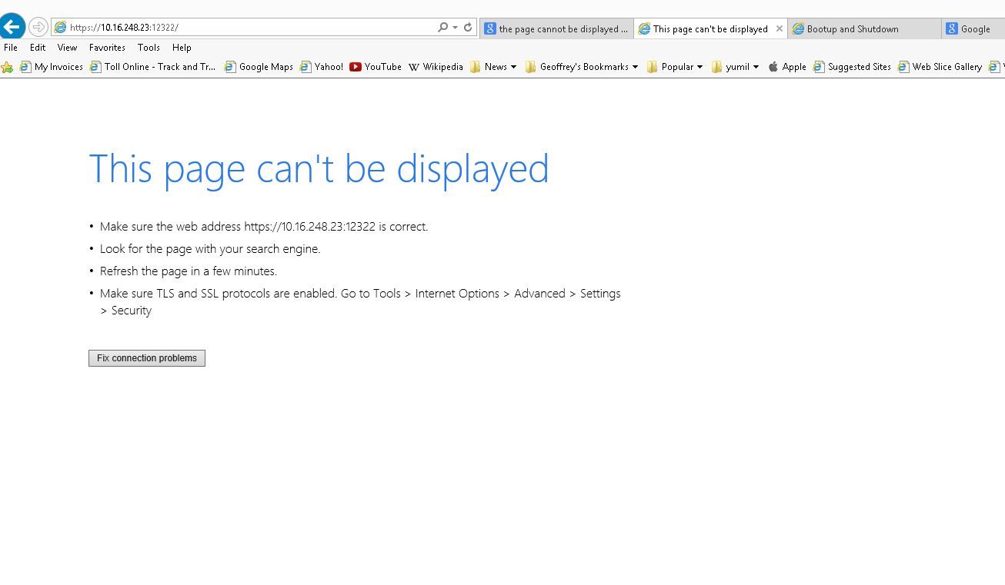Expand the address bar autocomplete dropdown arrow
The image size is (1005, 585).
[x=455, y=27]
